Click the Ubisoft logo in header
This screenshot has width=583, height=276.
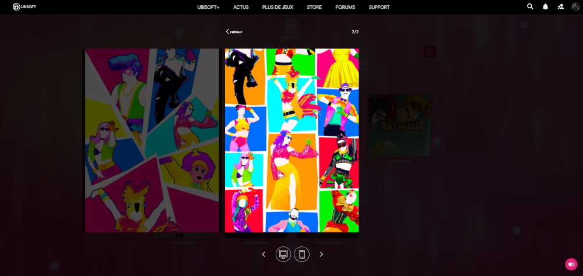point(24,6)
